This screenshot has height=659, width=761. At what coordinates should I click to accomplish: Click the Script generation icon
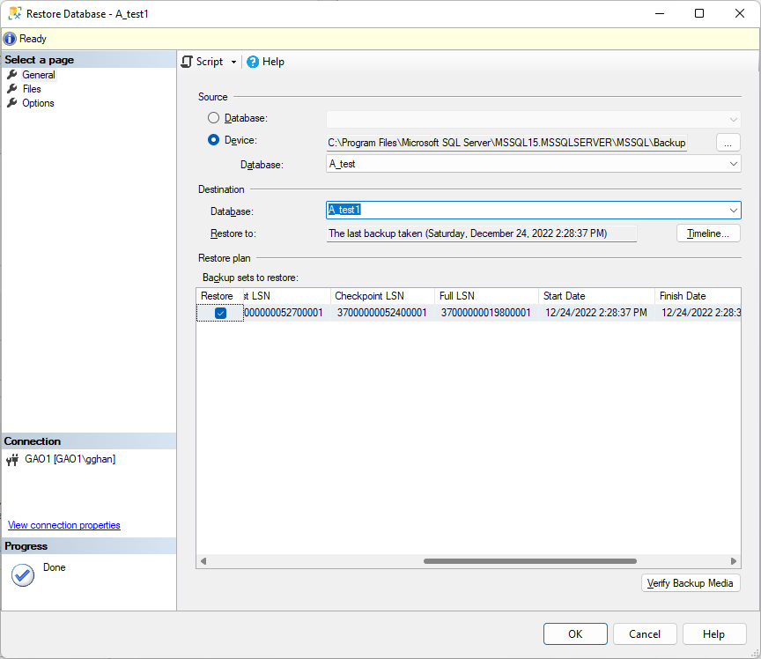187,62
